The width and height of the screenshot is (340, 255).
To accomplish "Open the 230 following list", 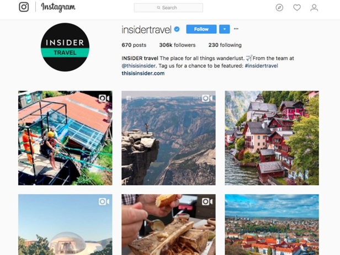I will [225, 45].
